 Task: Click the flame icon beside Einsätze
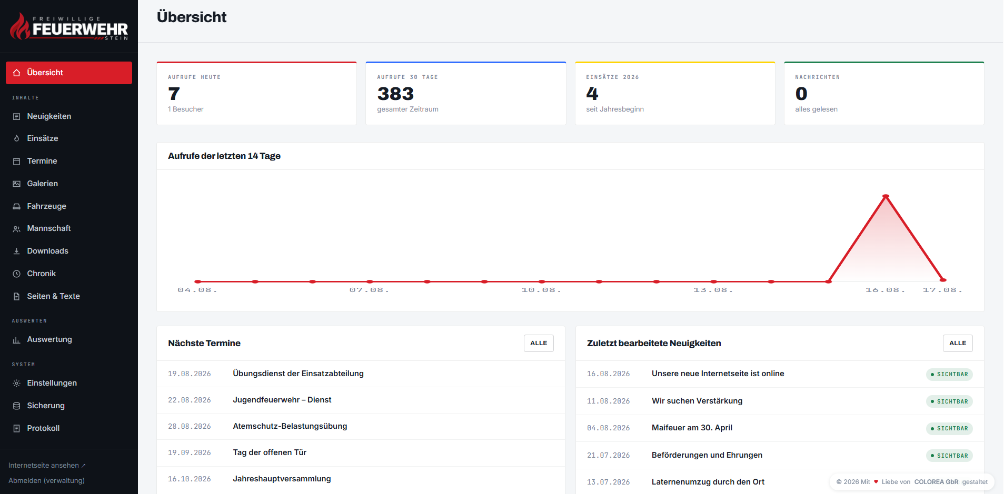pyautogui.click(x=16, y=138)
